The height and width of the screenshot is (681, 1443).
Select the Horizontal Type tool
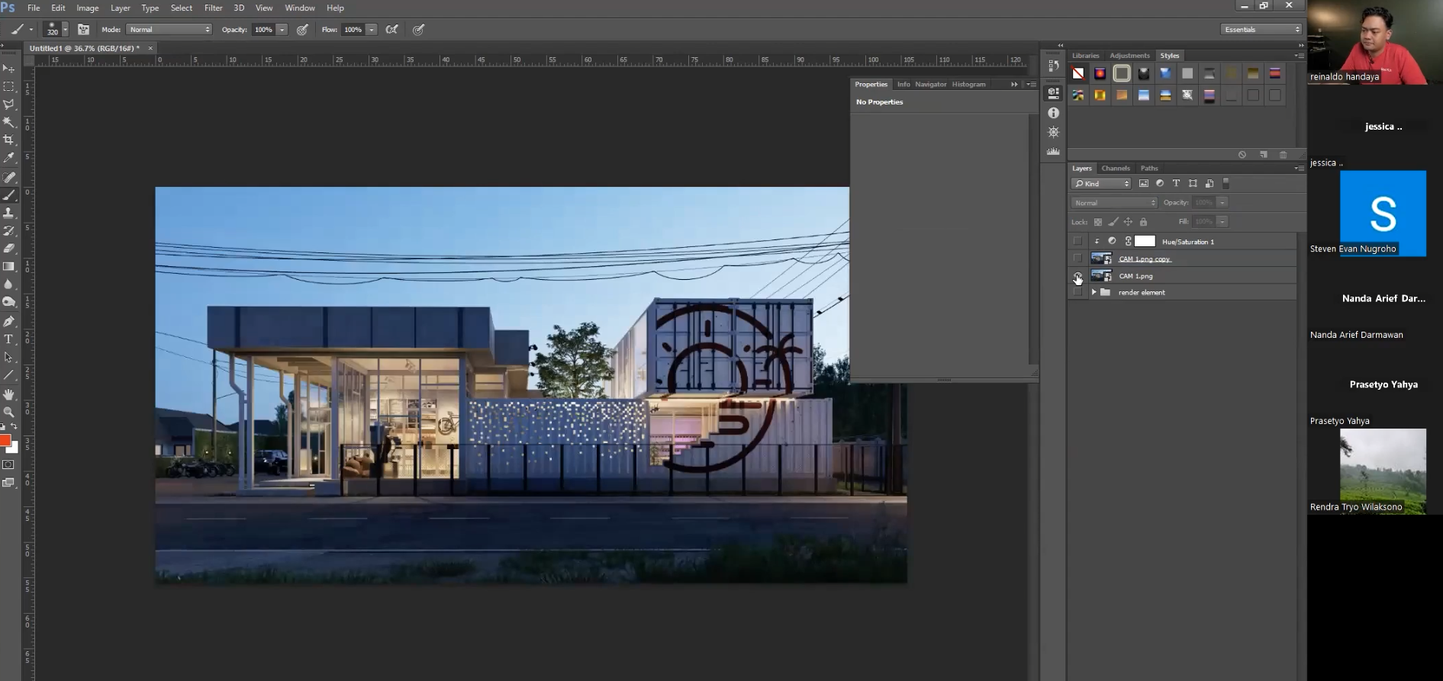[x=9, y=339]
